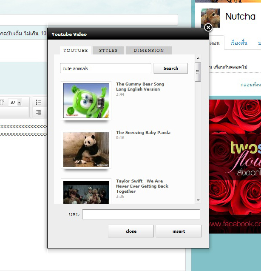Image resolution: width=261 pixels, height=271 pixels.
Task: Open the DIMENSION tab
Action: click(x=149, y=50)
